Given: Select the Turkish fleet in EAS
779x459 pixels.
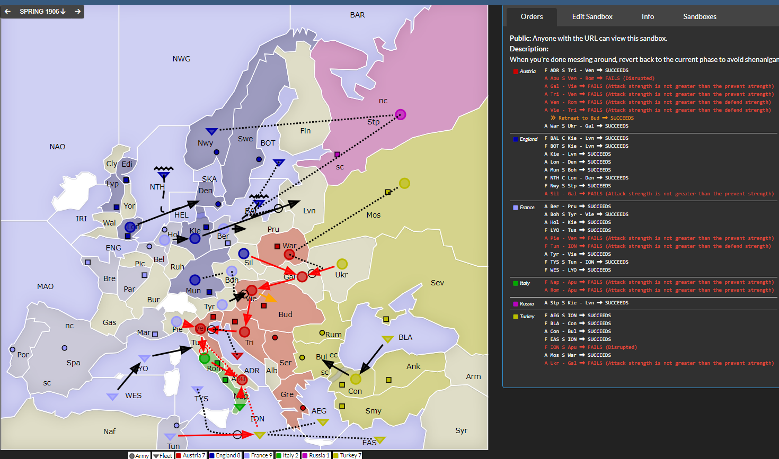Looking at the screenshot, I should pos(379,439).
